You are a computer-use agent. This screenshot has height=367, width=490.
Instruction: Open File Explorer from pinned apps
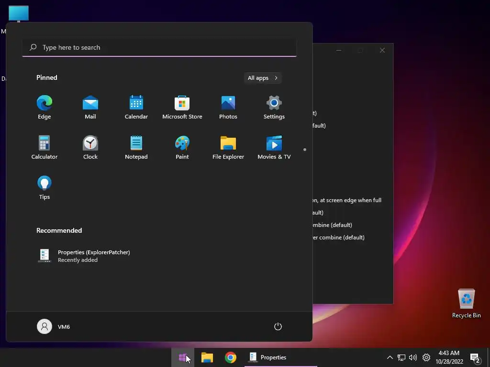coord(228,148)
